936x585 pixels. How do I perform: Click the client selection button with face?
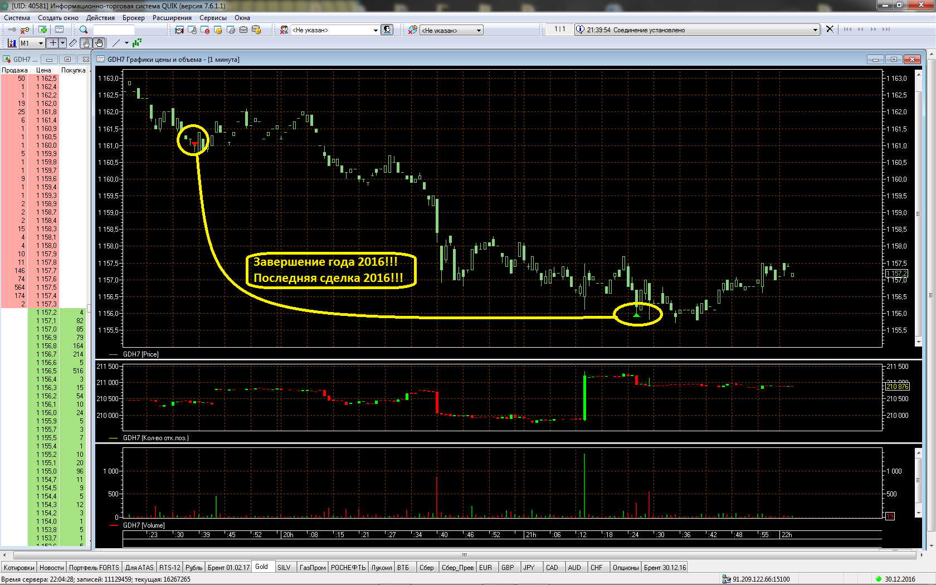click(x=387, y=30)
